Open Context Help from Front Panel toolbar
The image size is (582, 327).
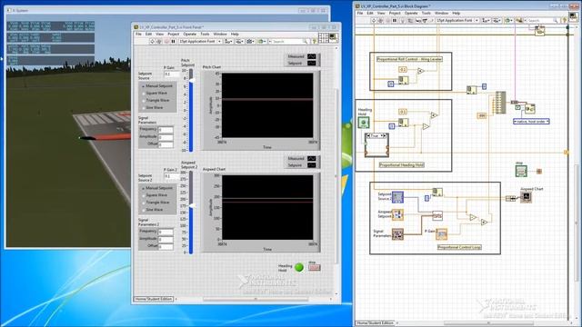314,42
